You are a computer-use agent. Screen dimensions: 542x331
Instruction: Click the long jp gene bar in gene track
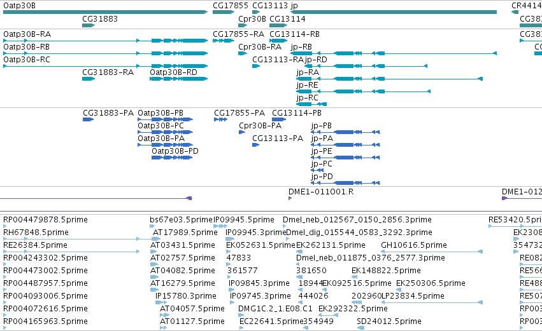394,12
